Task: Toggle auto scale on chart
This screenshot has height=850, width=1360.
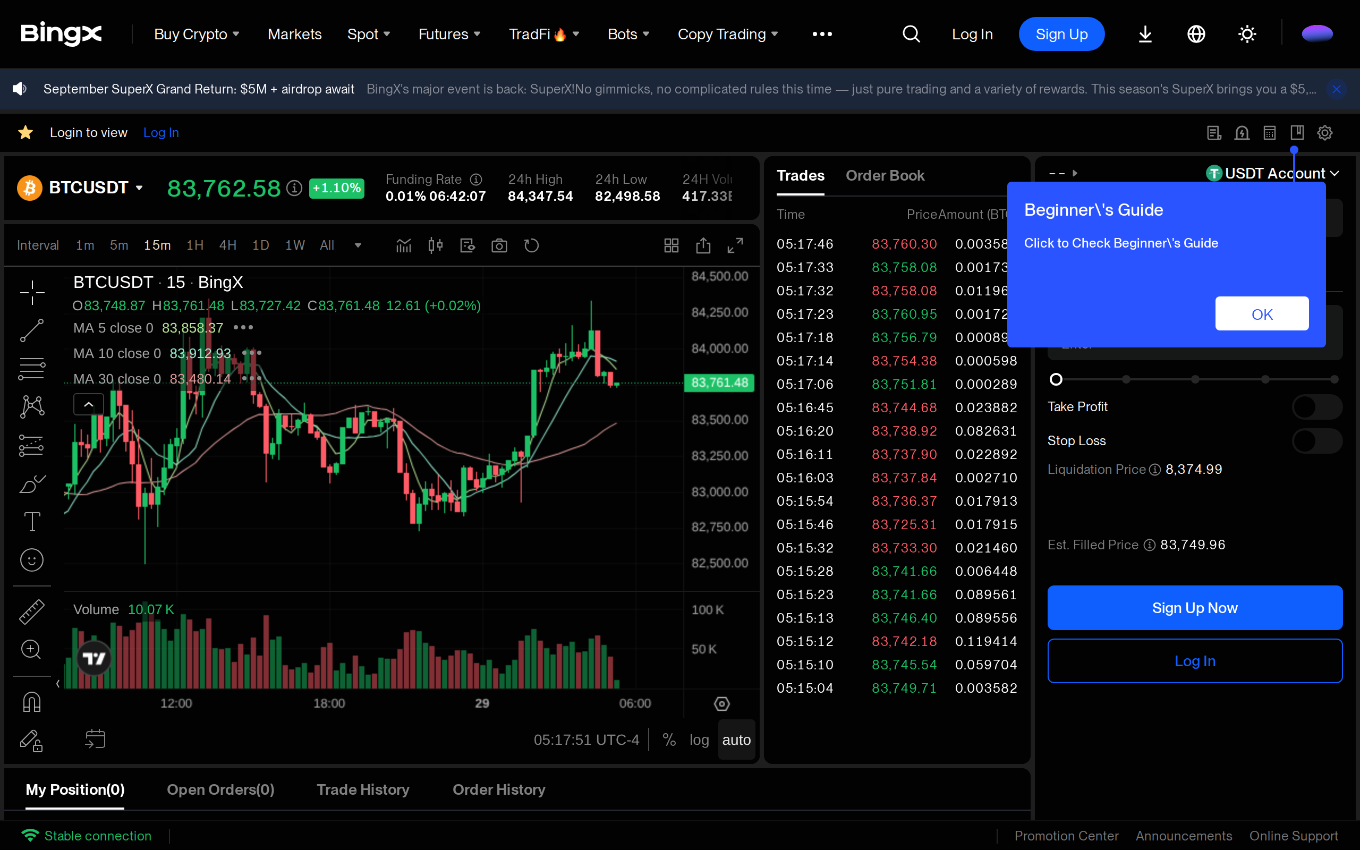Action: coord(736,740)
